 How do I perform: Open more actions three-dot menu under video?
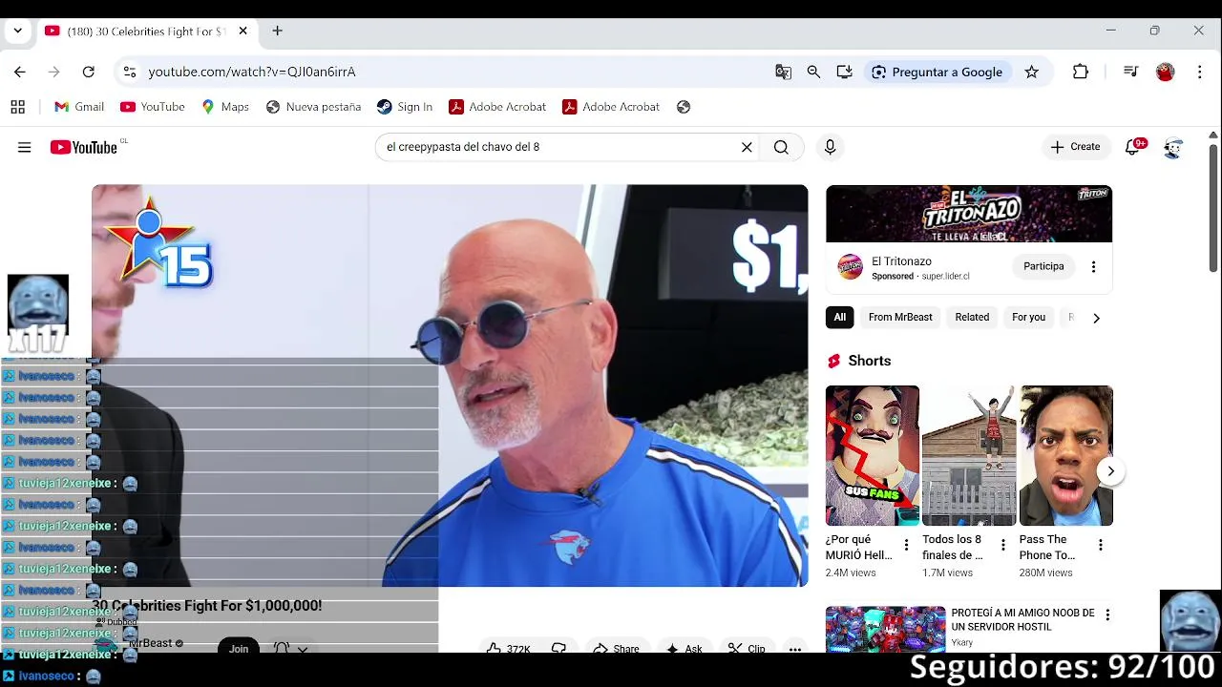(x=794, y=649)
